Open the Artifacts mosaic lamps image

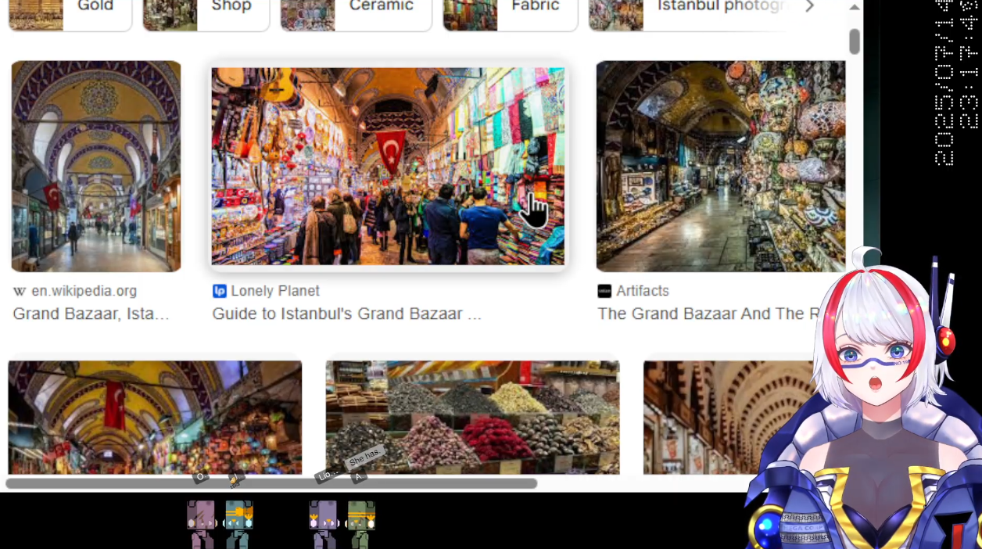pos(720,166)
